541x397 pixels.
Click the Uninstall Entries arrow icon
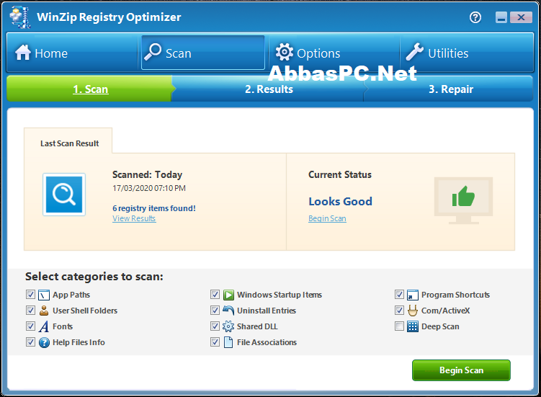(x=228, y=311)
